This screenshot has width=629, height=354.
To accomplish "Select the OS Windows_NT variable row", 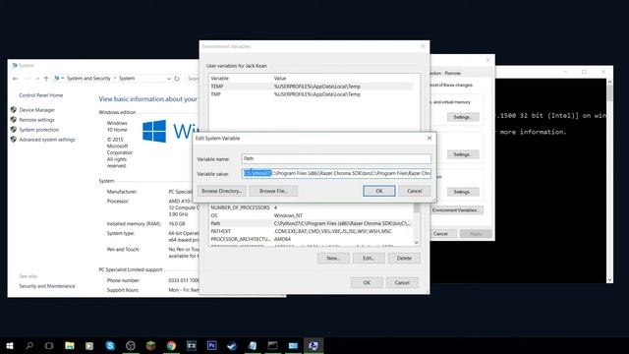I will (311, 215).
